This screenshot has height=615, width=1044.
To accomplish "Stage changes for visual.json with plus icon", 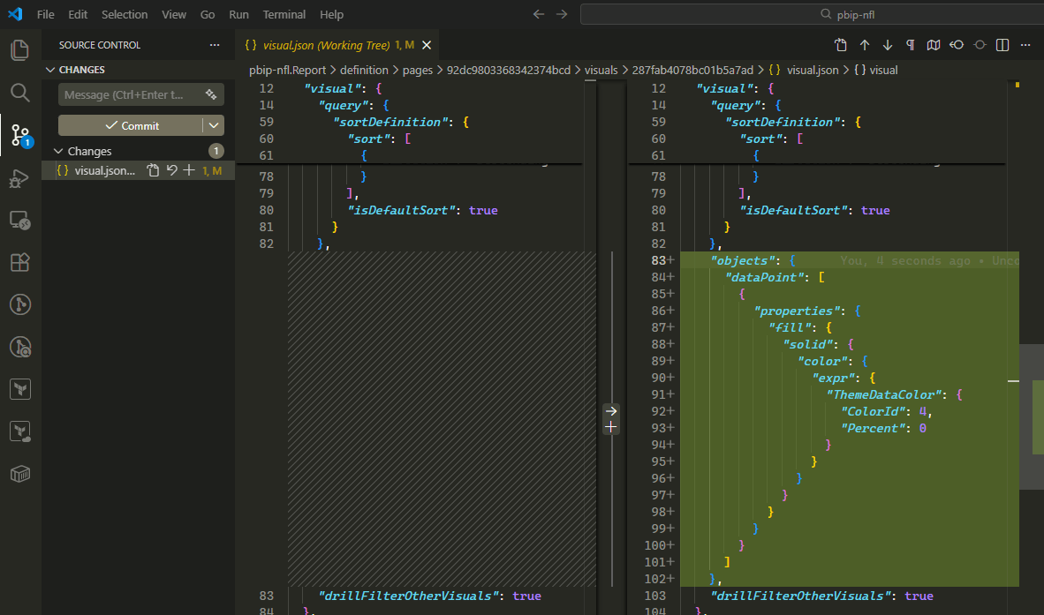I will point(189,170).
